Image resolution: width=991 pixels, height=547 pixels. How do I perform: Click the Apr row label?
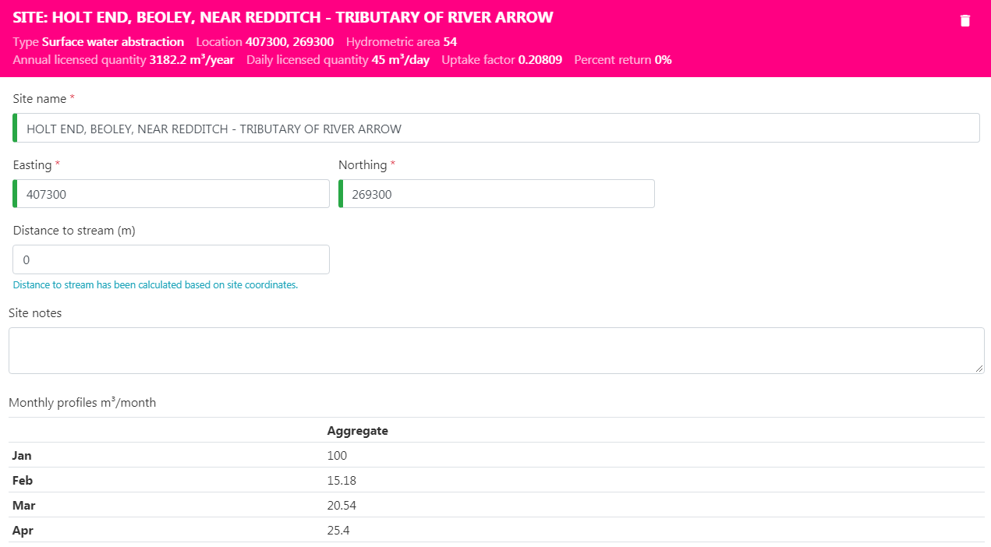tap(23, 531)
